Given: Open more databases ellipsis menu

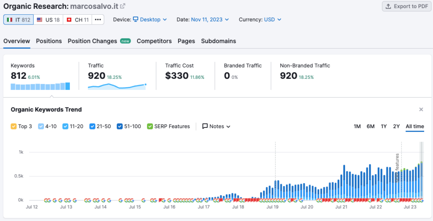Looking at the screenshot, I should tap(98, 19).
